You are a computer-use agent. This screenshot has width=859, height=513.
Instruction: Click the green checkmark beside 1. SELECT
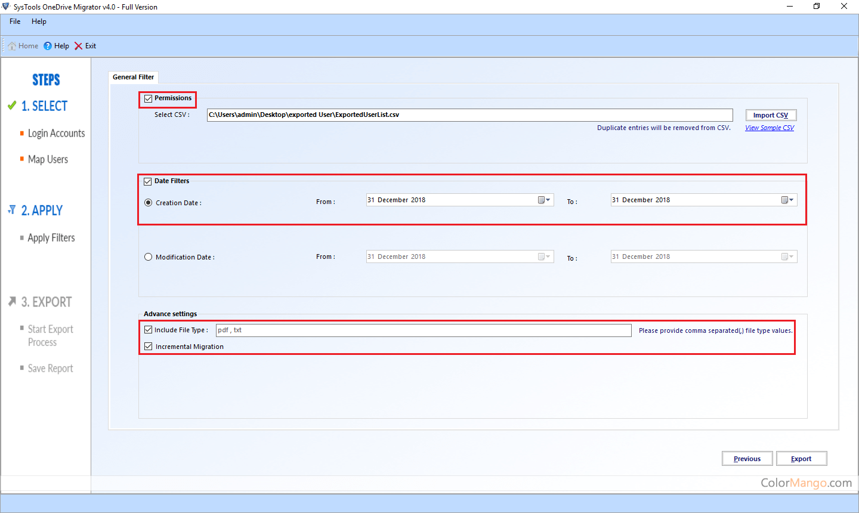tap(12, 106)
